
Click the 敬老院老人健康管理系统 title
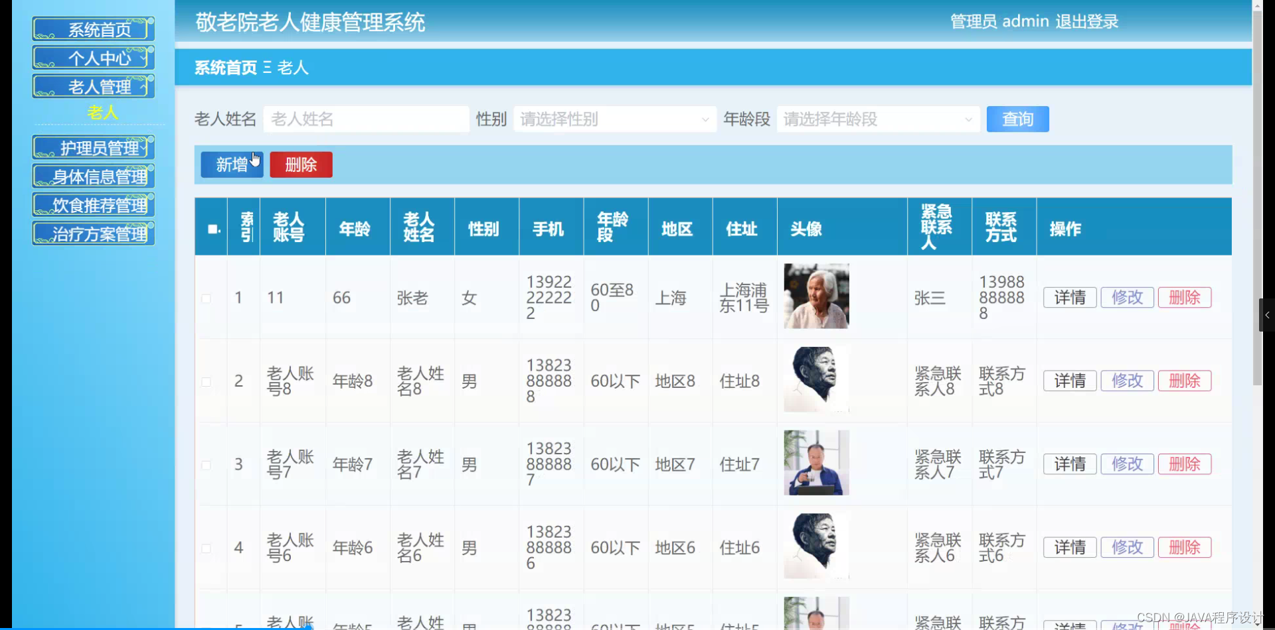(x=310, y=23)
